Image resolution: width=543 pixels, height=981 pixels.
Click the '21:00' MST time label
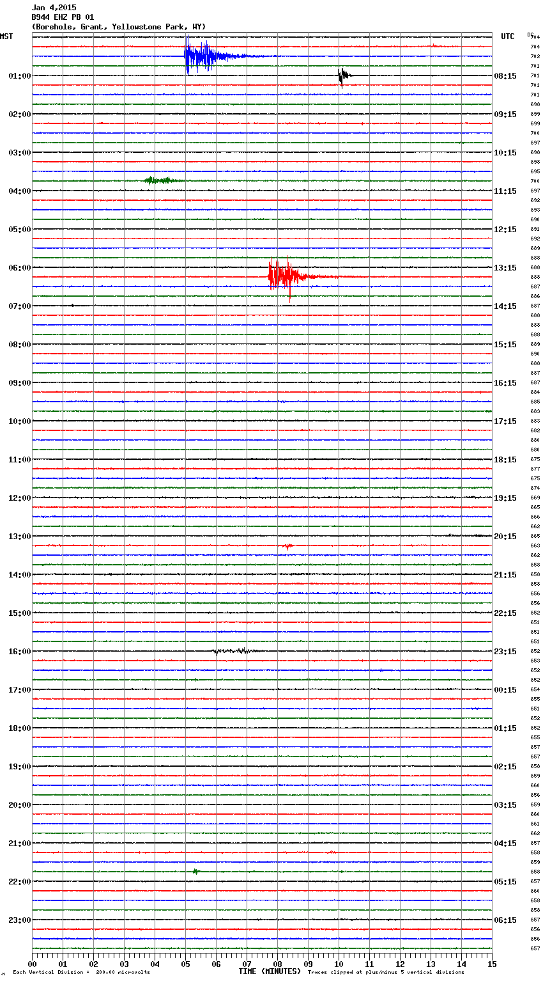tap(20, 844)
